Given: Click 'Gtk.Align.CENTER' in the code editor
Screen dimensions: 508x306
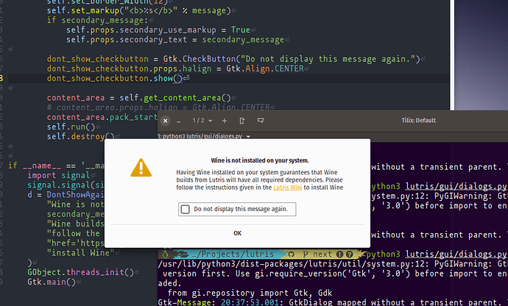Looking at the screenshot, I should 265,68.
